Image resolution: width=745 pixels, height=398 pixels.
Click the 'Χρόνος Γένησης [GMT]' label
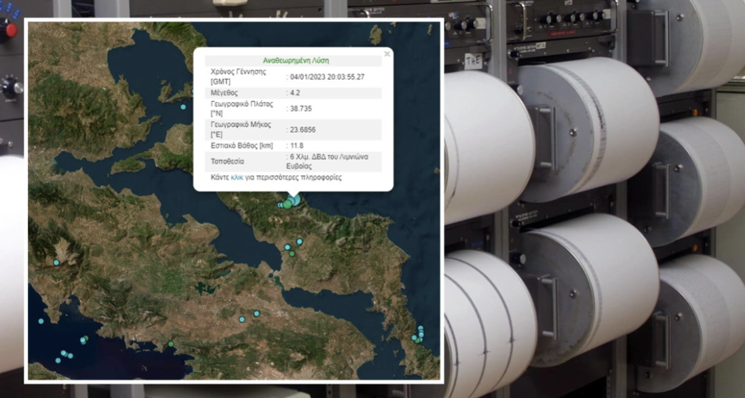tap(238, 76)
